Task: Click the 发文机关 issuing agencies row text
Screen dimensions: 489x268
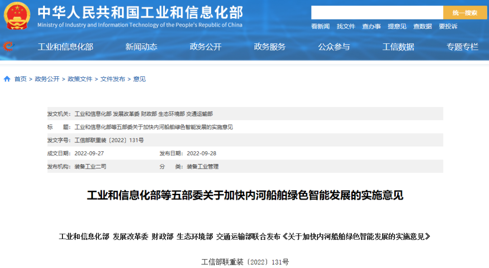Action: click(144, 114)
